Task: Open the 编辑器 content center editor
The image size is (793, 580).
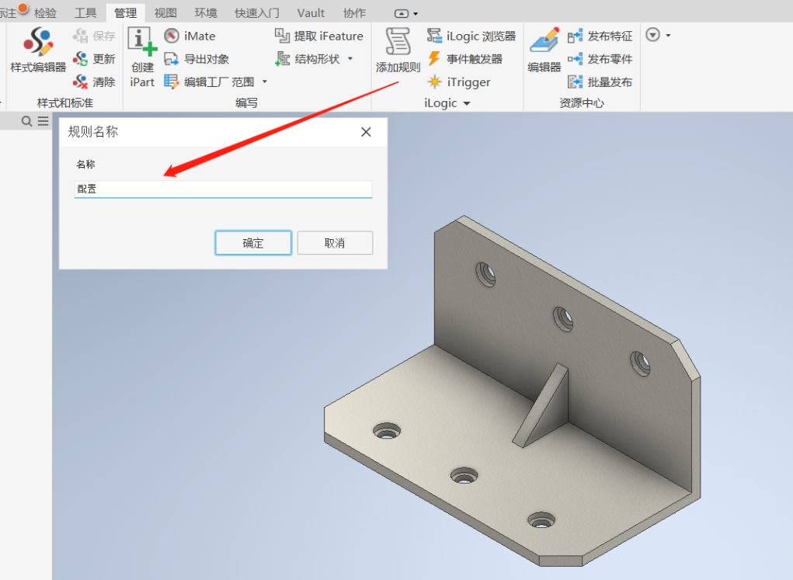Action: pos(544,50)
